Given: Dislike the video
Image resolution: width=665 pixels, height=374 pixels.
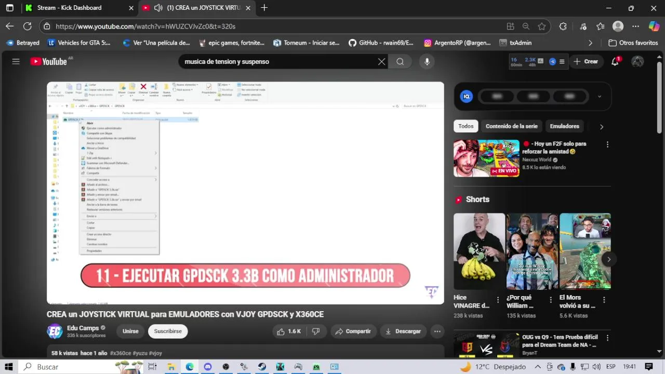Looking at the screenshot, I should coord(315,331).
